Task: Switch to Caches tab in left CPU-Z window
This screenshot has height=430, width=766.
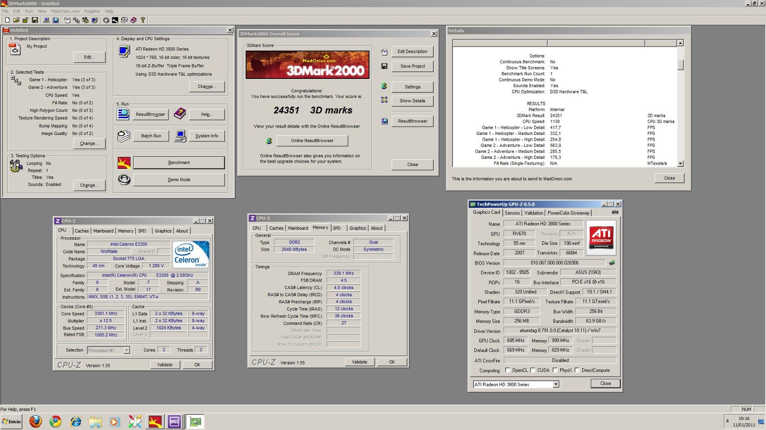Action: [x=81, y=231]
